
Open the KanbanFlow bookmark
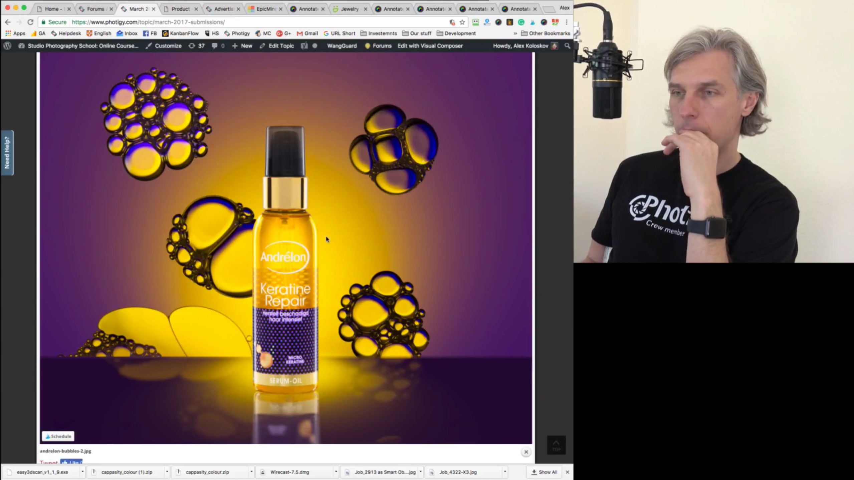pos(180,33)
